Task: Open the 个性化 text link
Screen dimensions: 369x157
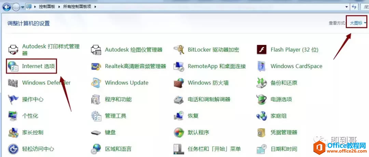Action: 30,116
